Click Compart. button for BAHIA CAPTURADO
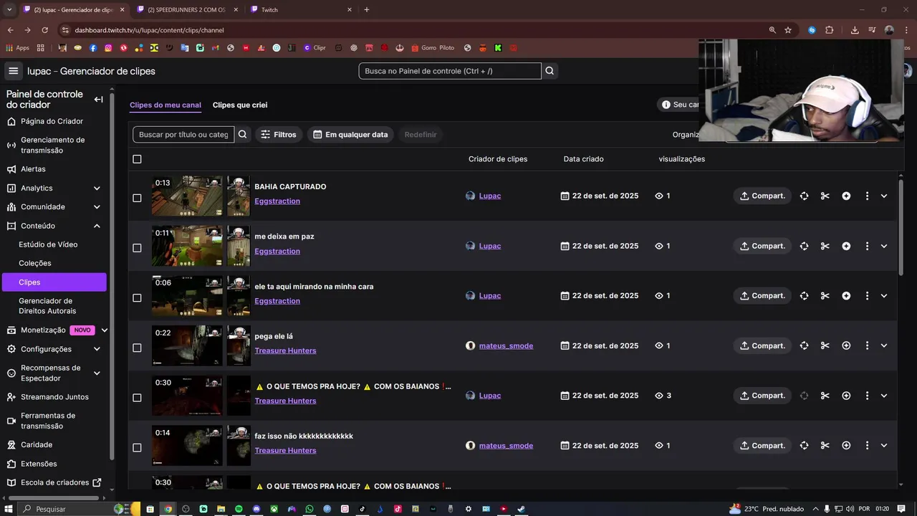 coord(762,196)
